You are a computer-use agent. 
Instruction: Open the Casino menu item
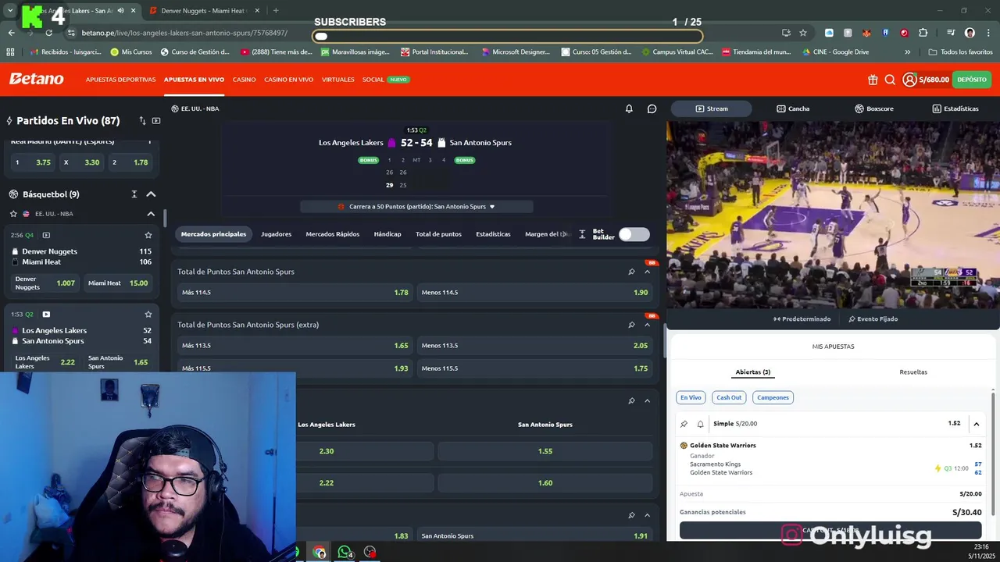[x=244, y=80]
